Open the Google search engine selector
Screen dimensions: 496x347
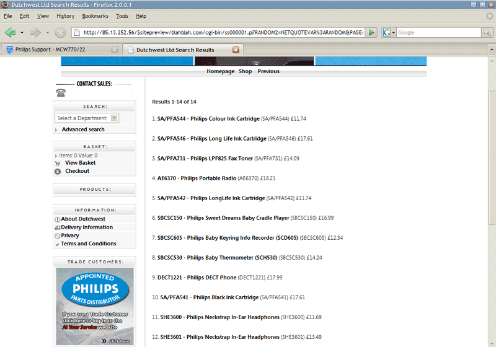click(388, 32)
